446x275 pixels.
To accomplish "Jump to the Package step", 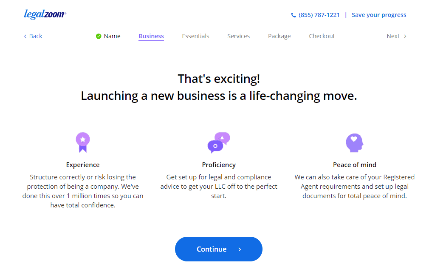I will pyautogui.click(x=279, y=36).
